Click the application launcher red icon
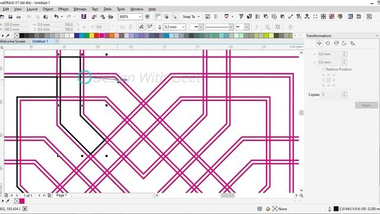This screenshot has height=214, width=380. click(226, 17)
